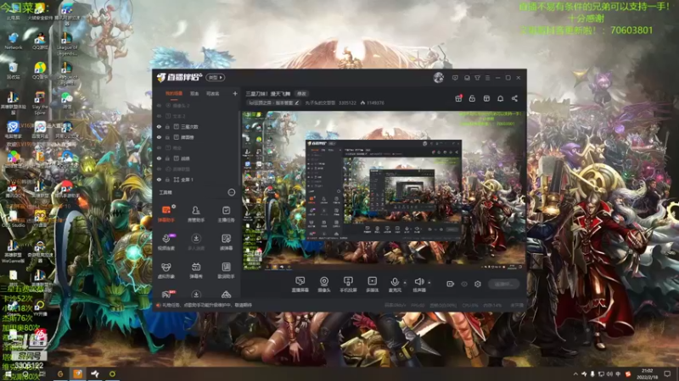The width and height of the screenshot is (679, 381).
Task: Click the share icon in the header
Action: (514, 98)
